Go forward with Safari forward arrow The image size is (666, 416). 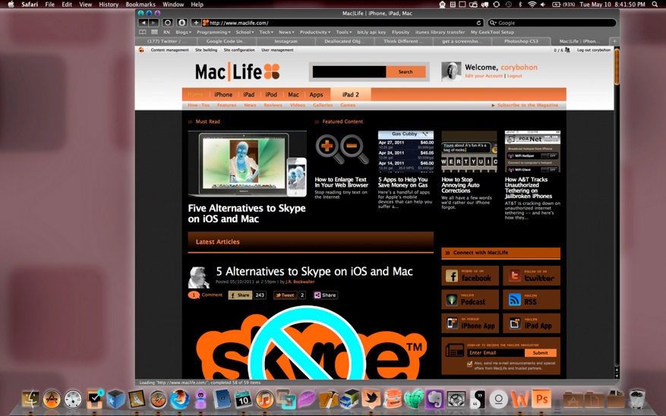tap(153, 23)
